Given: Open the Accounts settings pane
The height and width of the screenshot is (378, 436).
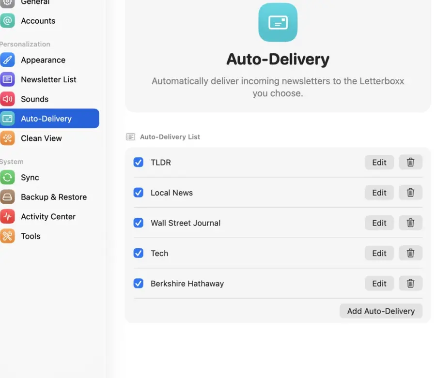Looking at the screenshot, I should click(x=49, y=21).
